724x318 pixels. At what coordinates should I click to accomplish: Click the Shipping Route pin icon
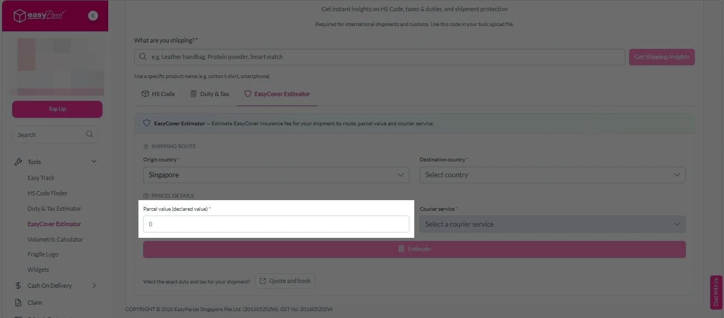tap(146, 147)
